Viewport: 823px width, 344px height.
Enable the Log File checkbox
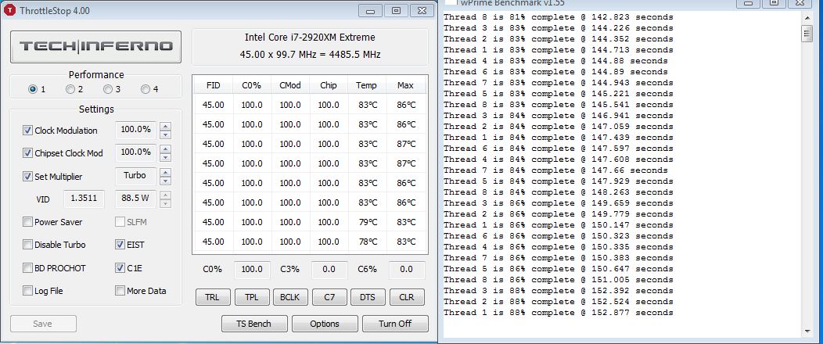click(x=27, y=291)
